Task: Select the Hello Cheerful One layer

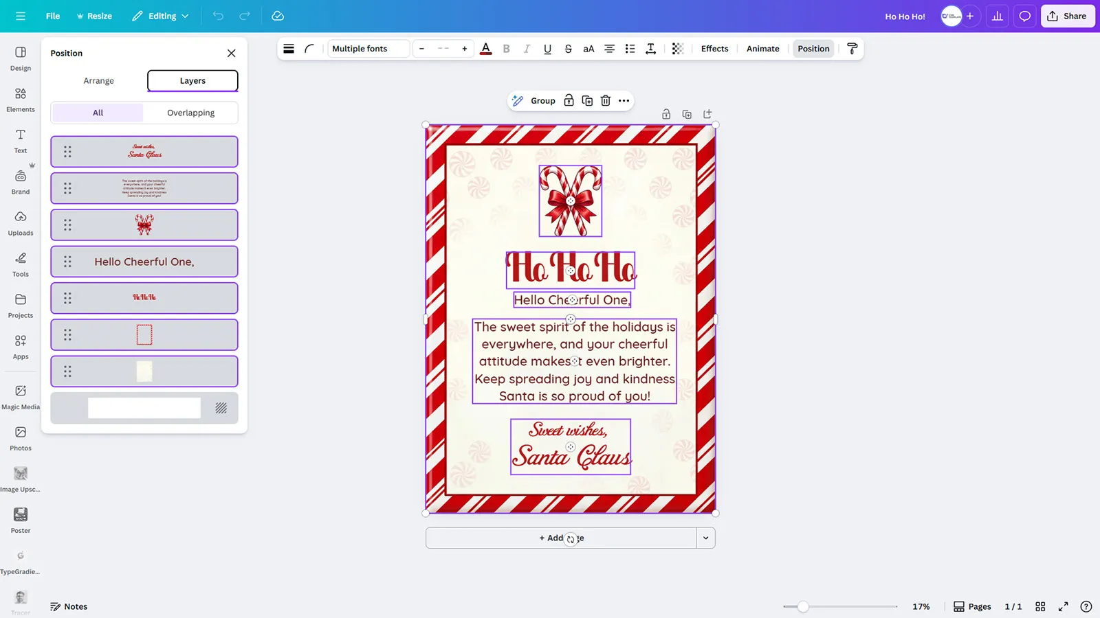Action: (144, 262)
